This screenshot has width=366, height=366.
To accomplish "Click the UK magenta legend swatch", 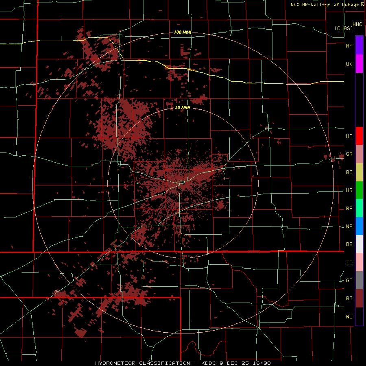I will pyautogui.click(x=359, y=64).
